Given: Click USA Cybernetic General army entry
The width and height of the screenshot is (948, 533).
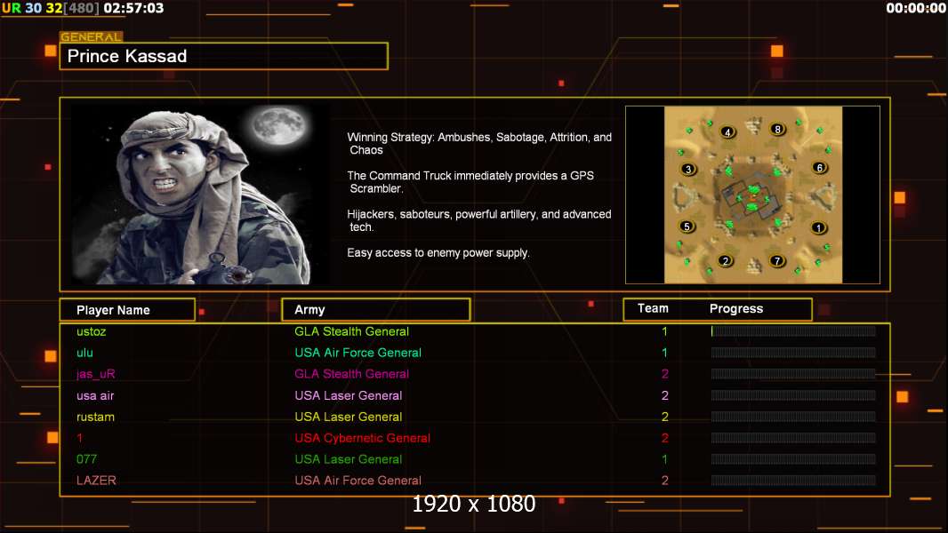Looking at the screenshot, I should point(362,438).
